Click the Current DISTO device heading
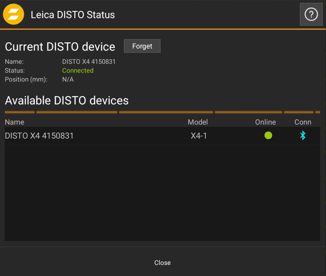Viewport: 326px width, 276px height. pos(60,47)
